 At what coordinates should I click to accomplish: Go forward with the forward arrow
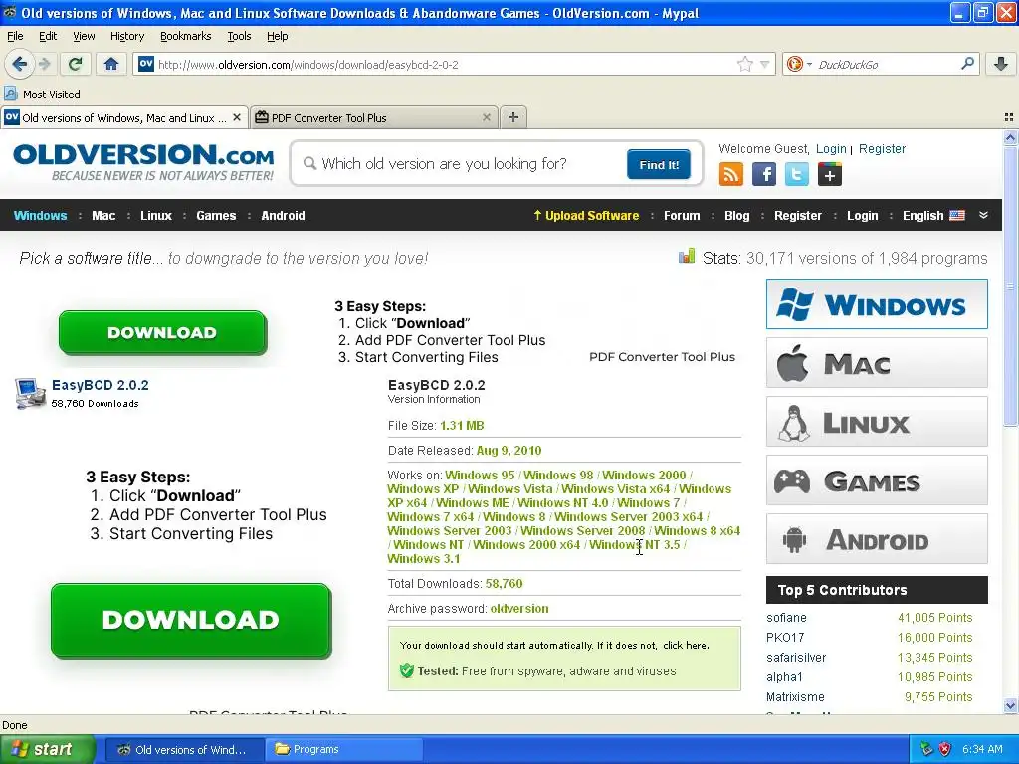point(44,64)
